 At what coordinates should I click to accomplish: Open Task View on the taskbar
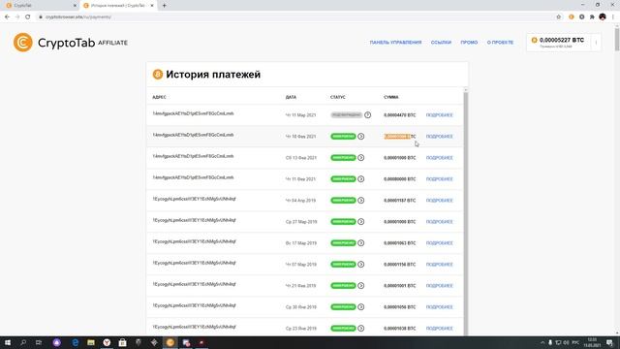point(39,342)
